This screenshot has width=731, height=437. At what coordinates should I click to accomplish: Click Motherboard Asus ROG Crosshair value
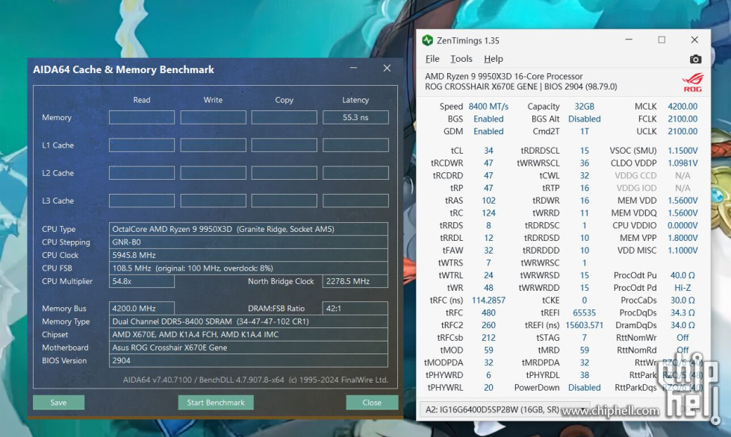249,348
